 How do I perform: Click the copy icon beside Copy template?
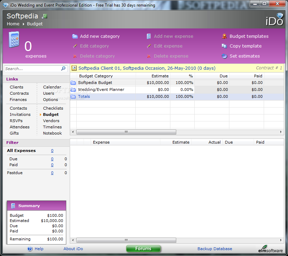click(x=224, y=46)
